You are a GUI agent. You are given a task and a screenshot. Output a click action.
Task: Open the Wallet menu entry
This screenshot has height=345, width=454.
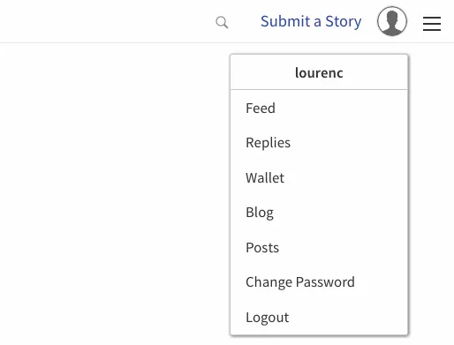pyautogui.click(x=319, y=177)
